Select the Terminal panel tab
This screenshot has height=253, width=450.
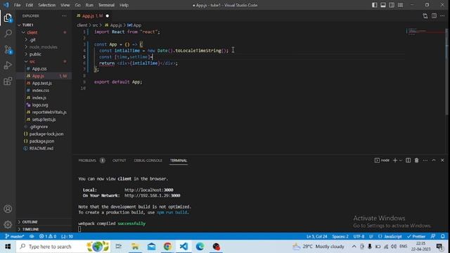179,161
